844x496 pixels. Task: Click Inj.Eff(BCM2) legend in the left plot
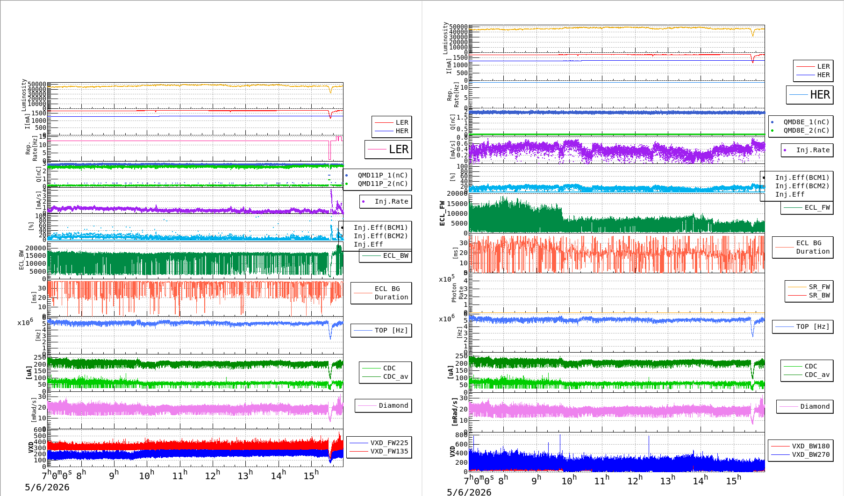coord(380,236)
